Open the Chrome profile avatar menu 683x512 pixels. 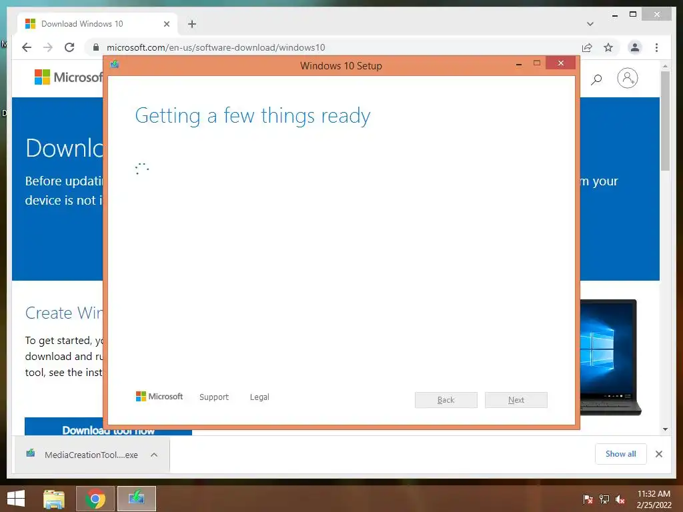point(635,47)
